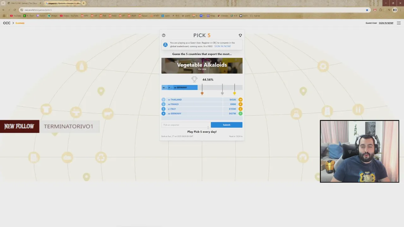Screen dimensions: 404x227
Task: Open the browser apps grid icon
Action: [3, 16]
